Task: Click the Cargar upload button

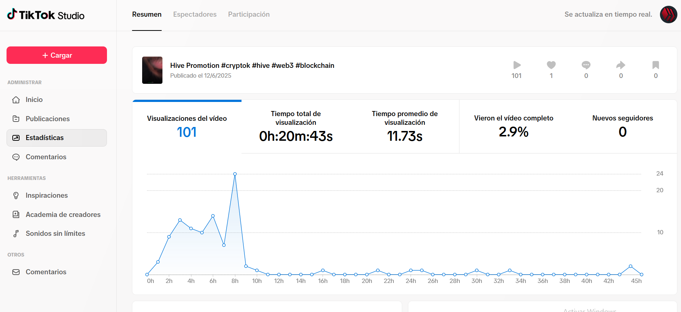Action: point(57,55)
